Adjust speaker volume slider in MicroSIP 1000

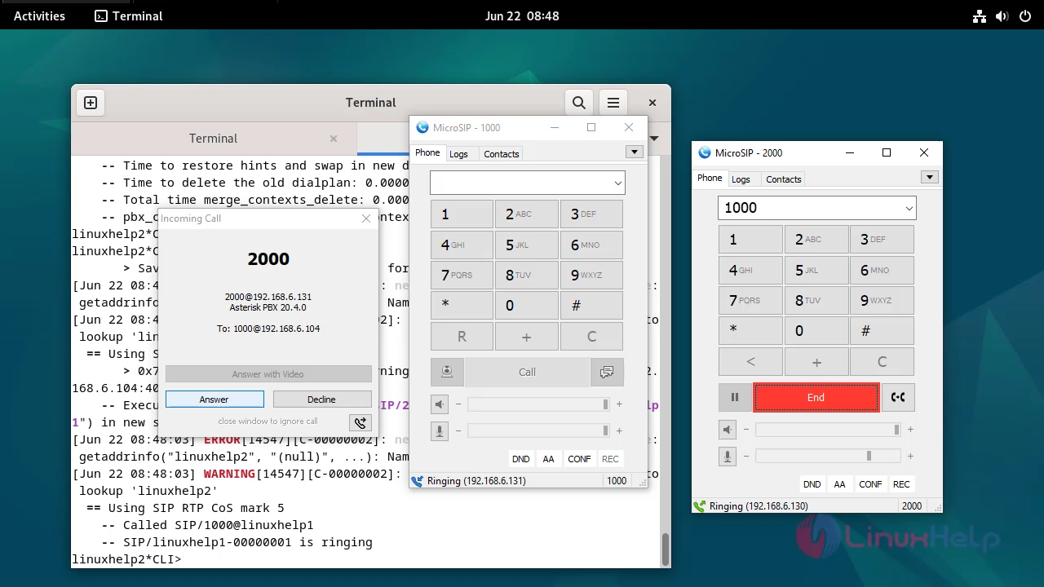(x=537, y=404)
